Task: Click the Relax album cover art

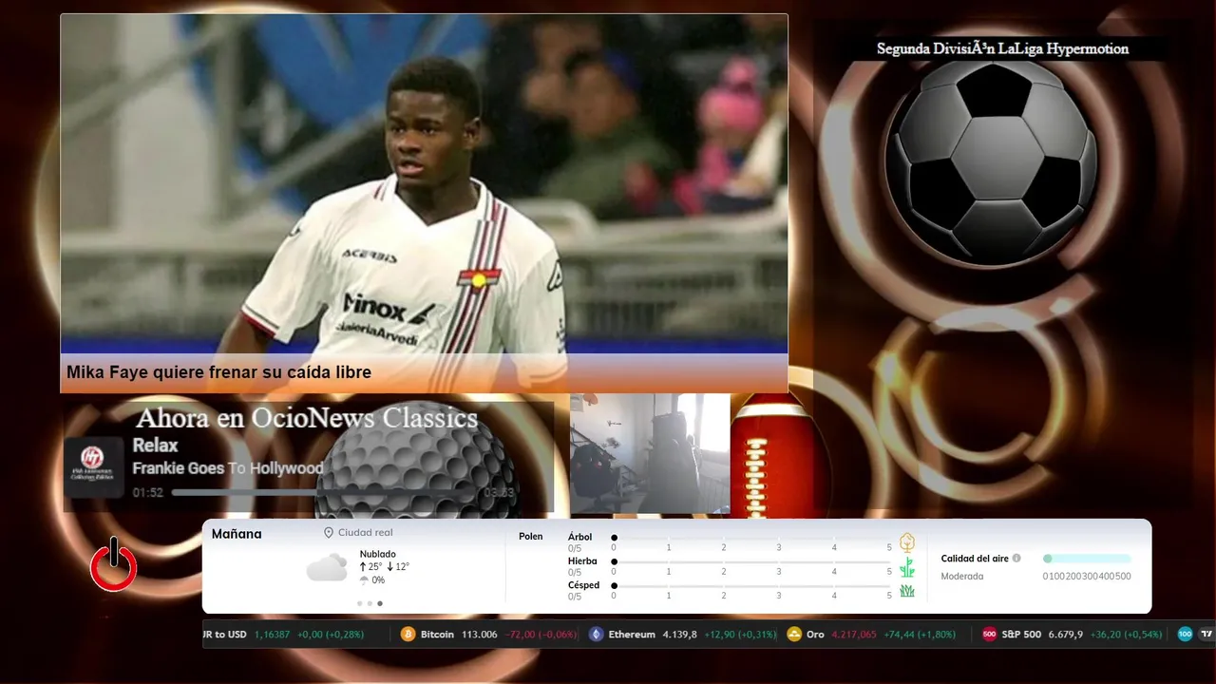Action: (93, 467)
